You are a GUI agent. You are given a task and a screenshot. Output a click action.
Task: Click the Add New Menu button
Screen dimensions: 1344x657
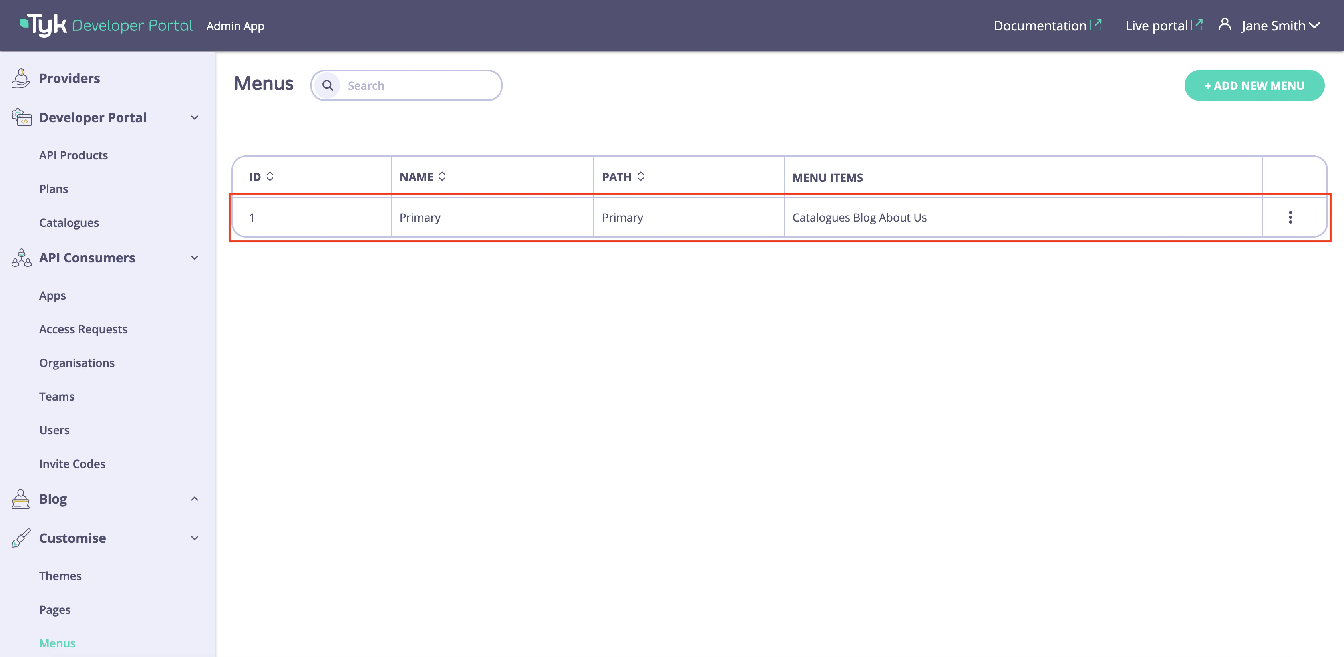pos(1254,86)
